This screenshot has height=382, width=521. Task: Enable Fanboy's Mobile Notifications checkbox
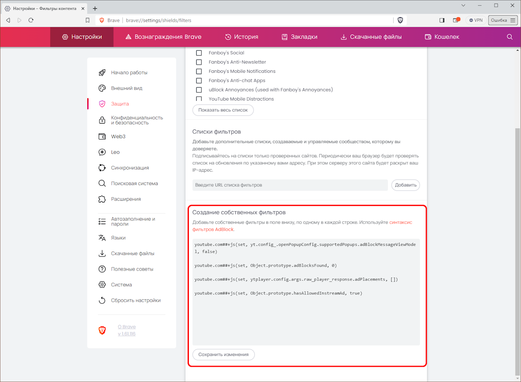(x=199, y=71)
